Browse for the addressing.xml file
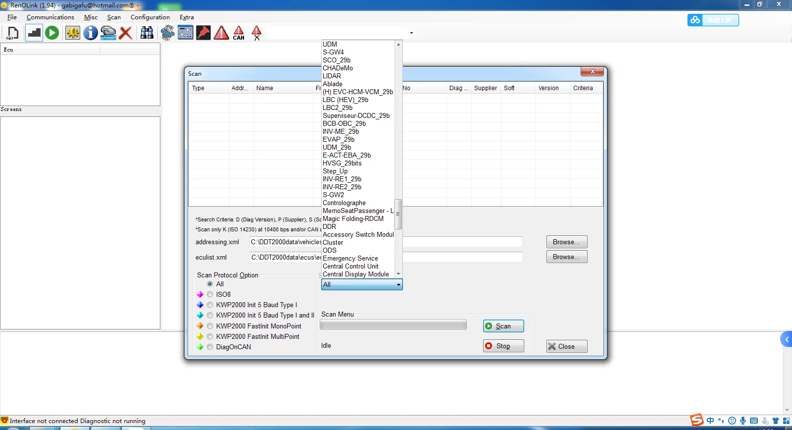Screen dimensions: 792x430 567,242
